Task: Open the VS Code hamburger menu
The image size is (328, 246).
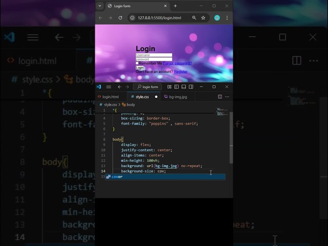Action: click(x=109, y=87)
